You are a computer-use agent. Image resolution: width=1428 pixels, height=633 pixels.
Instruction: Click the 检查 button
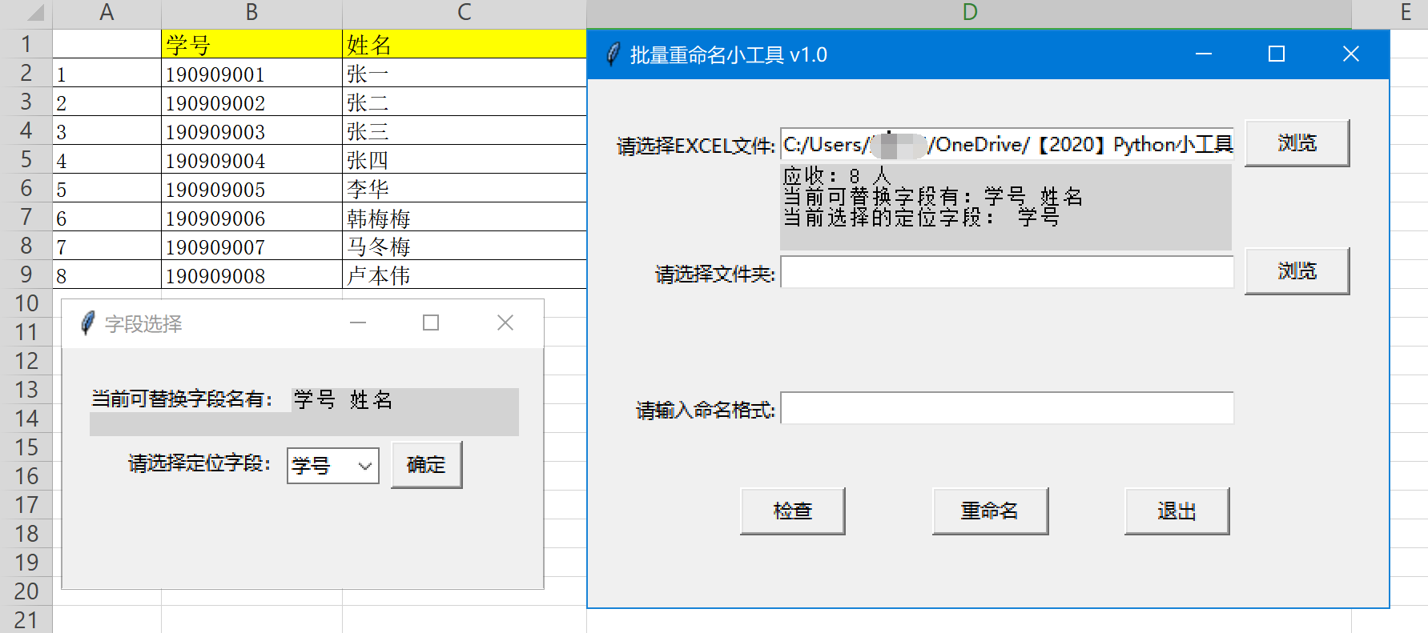(x=793, y=511)
